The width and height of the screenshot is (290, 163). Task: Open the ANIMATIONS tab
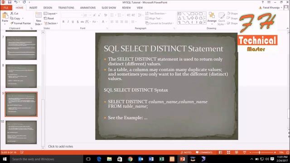pos(88,8)
